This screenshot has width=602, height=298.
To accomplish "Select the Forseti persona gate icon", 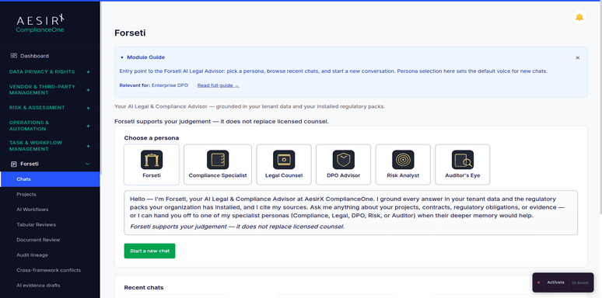I will click(x=152, y=160).
